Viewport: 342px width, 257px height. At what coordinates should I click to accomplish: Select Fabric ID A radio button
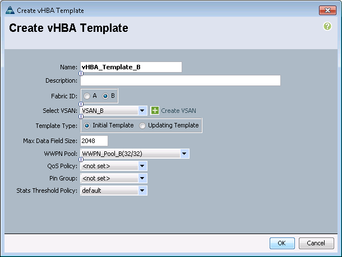pyautogui.click(x=87, y=96)
